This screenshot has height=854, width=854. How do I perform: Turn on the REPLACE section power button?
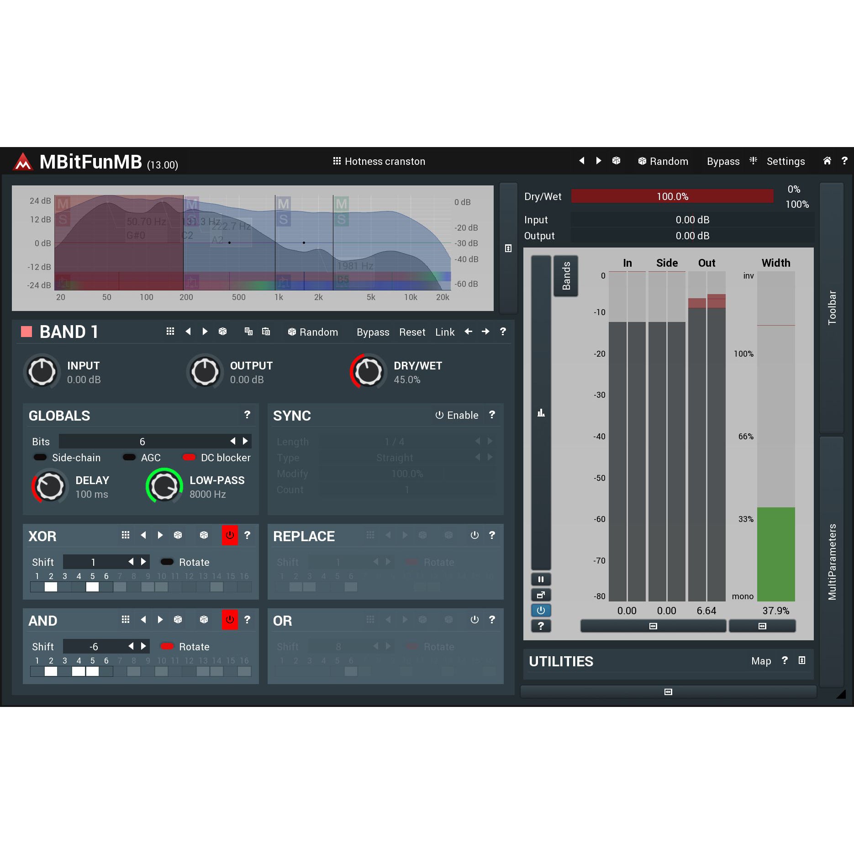pyautogui.click(x=474, y=535)
